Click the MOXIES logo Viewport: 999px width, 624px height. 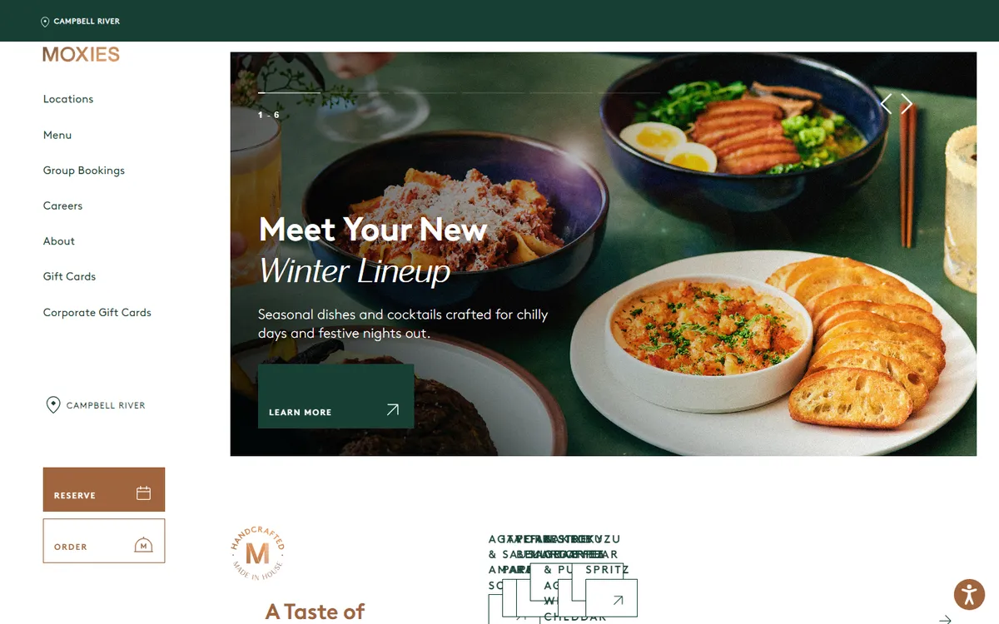[x=81, y=54]
